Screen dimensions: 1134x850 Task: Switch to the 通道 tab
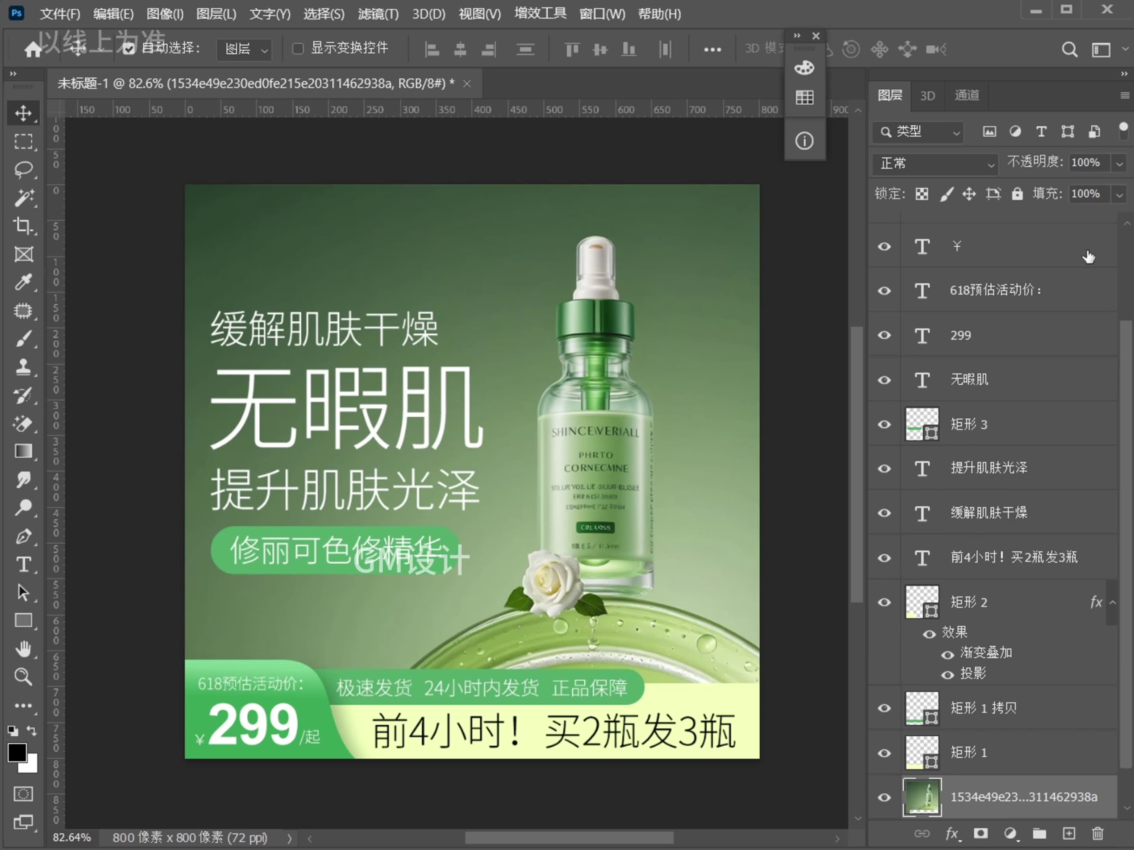(967, 95)
